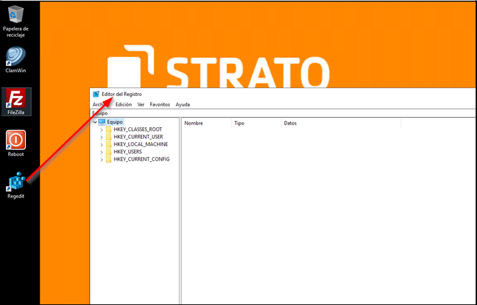Screen dimensions: 477x305
Task: Select HKEY_USERS label in the tree
Action: point(128,152)
